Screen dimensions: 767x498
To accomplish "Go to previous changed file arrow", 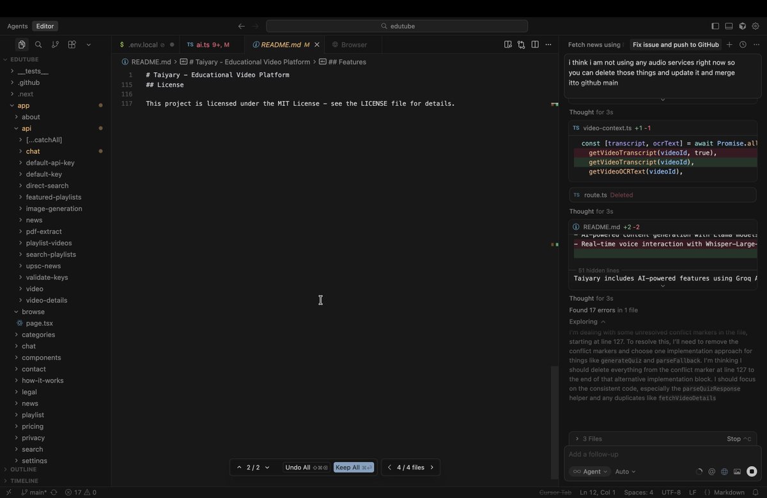I will (389, 467).
